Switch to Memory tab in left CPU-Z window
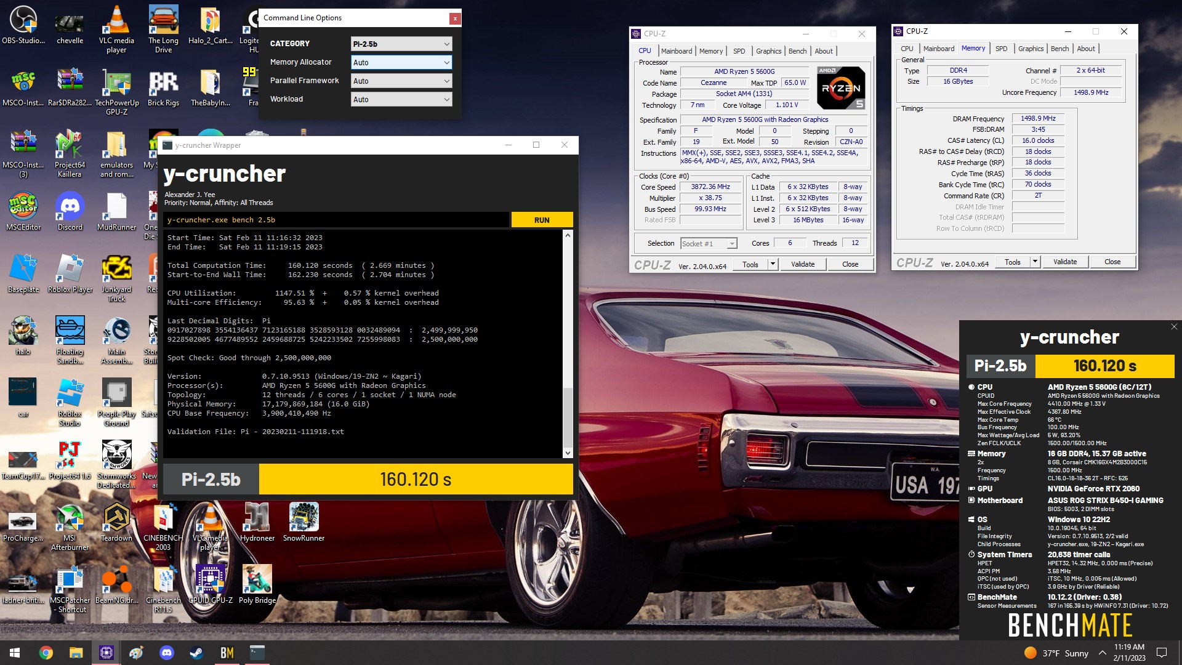The image size is (1182, 665). (x=710, y=51)
